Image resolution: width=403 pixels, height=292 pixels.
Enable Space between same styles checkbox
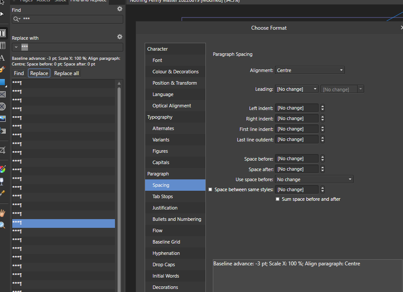(211, 189)
